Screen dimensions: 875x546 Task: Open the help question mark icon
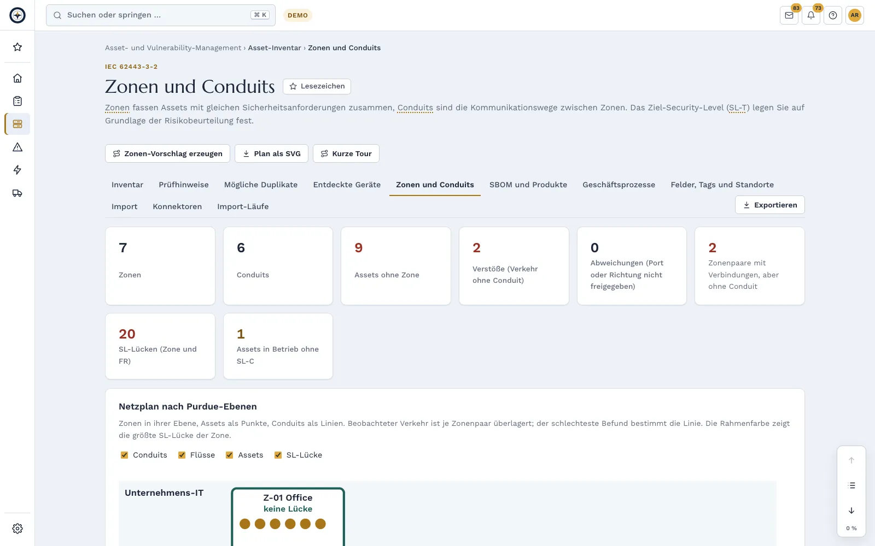click(833, 15)
